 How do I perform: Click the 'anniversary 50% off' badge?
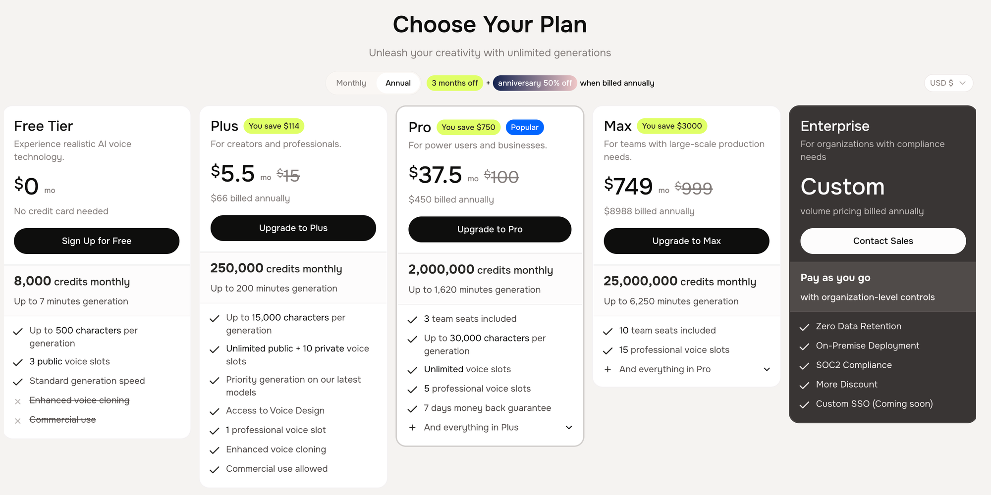click(535, 83)
